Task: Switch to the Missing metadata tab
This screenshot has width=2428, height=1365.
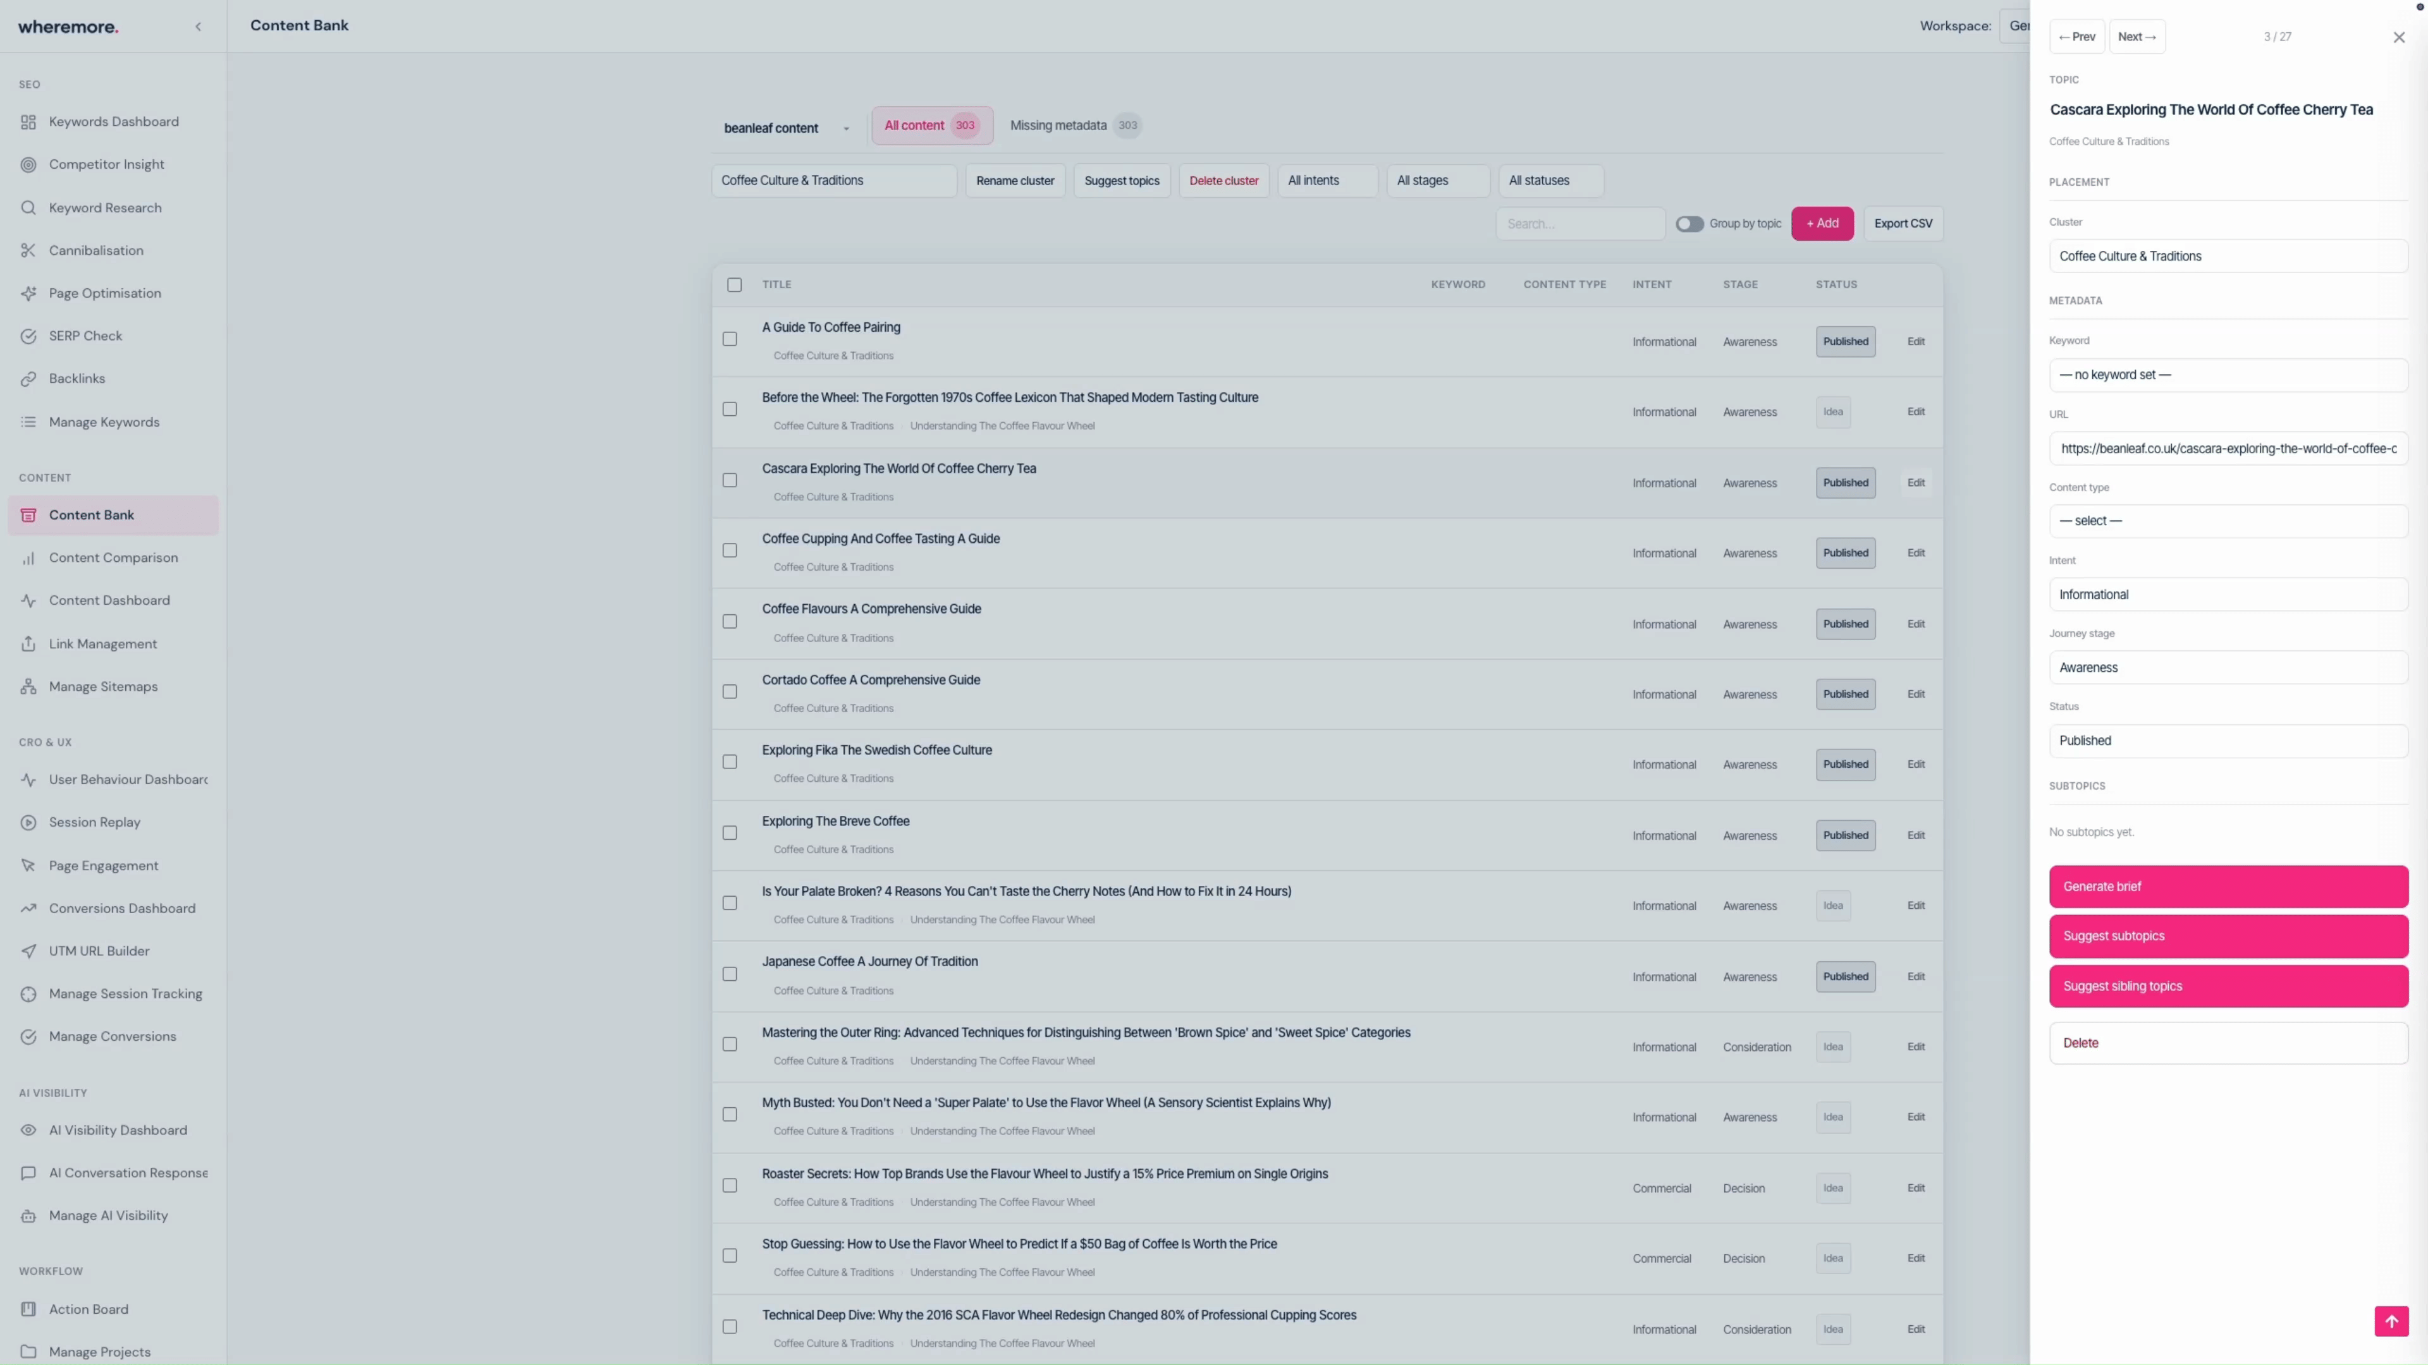Action: pos(1076,125)
